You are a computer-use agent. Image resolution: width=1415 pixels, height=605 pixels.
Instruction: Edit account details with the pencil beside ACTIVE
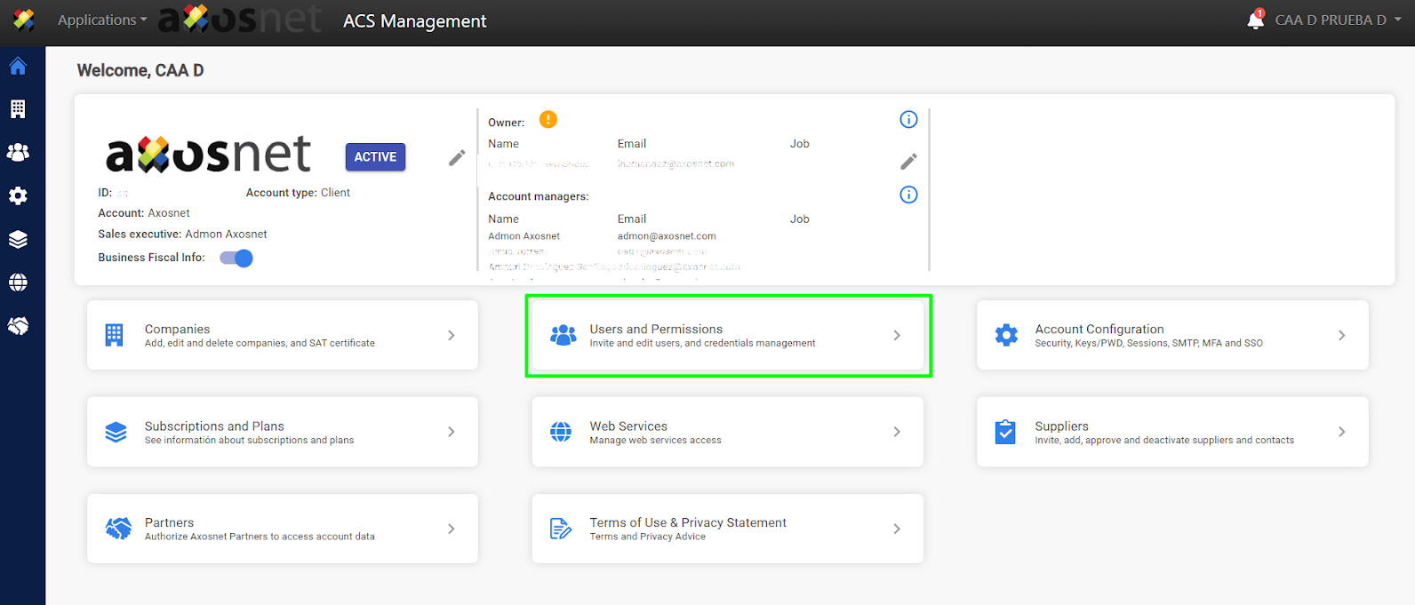pos(457,158)
